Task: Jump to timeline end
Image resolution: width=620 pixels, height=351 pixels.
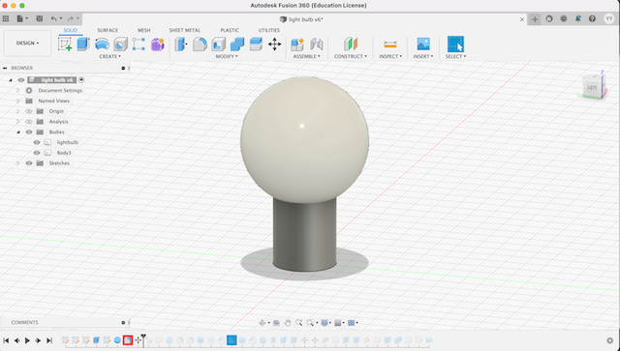Action: coord(49,340)
